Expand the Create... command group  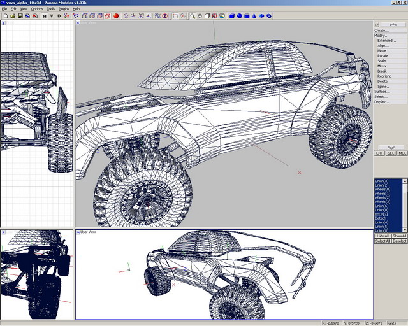(381, 30)
